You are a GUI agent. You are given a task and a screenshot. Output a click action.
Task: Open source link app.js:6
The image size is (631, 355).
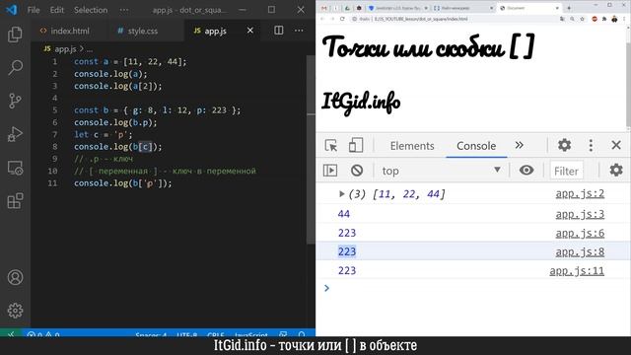click(x=580, y=233)
